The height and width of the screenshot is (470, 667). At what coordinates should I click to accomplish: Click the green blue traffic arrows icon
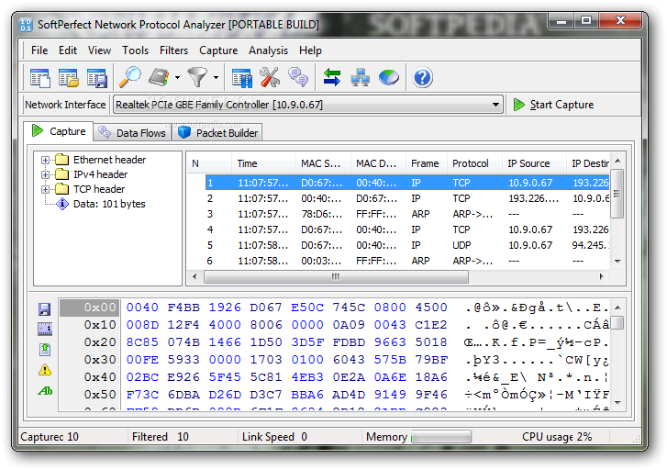click(x=332, y=77)
